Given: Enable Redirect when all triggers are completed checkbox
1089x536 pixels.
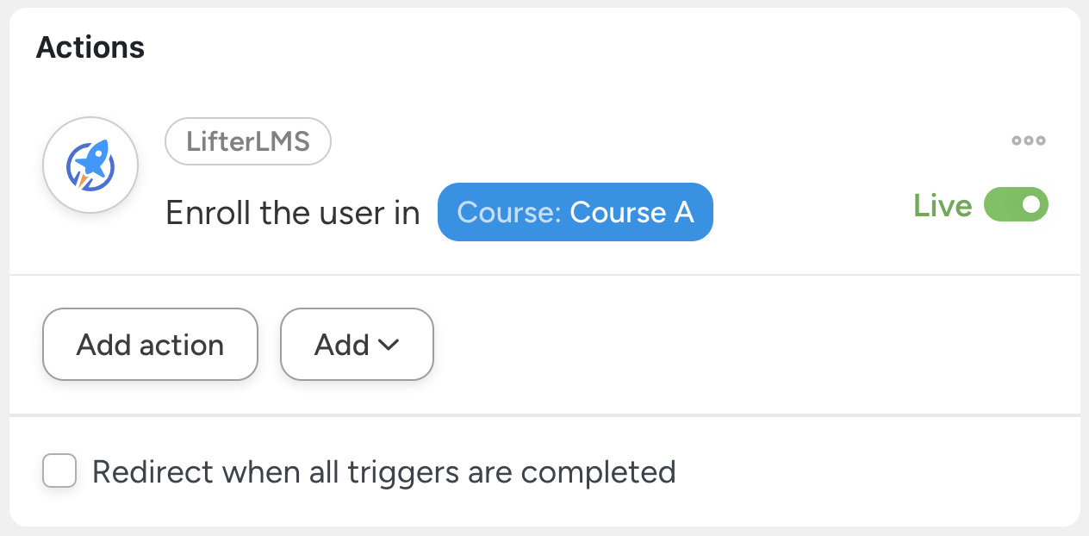Looking at the screenshot, I should 60,471.
